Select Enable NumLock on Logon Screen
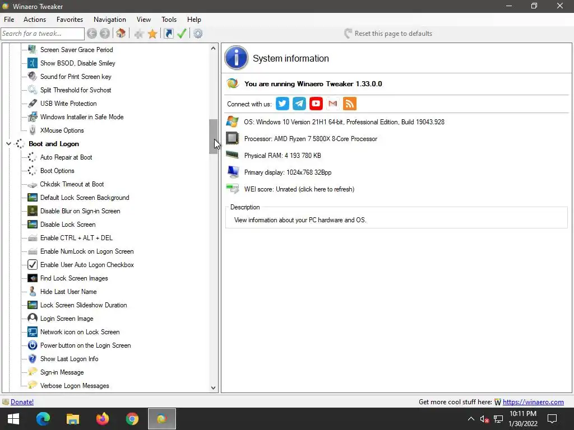This screenshot has height=430, width=574. pos(87,251)
